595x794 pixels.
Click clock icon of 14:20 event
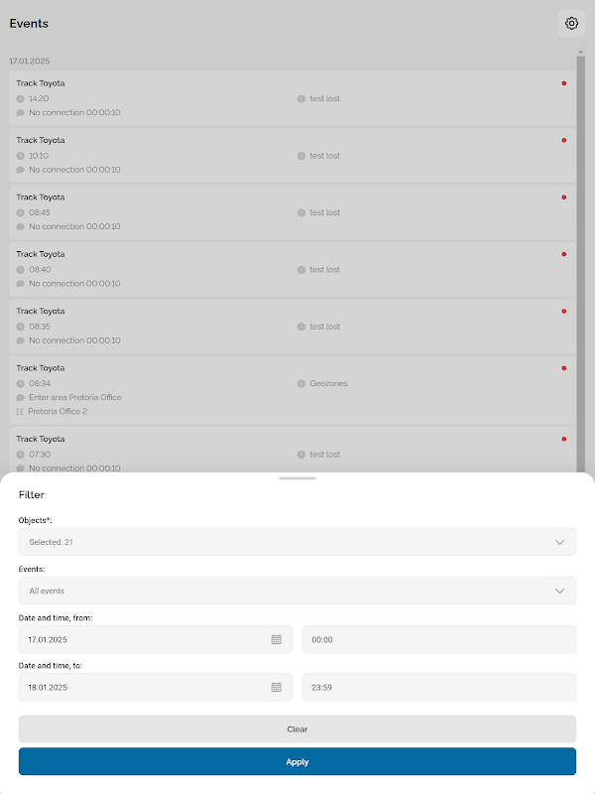20,98
